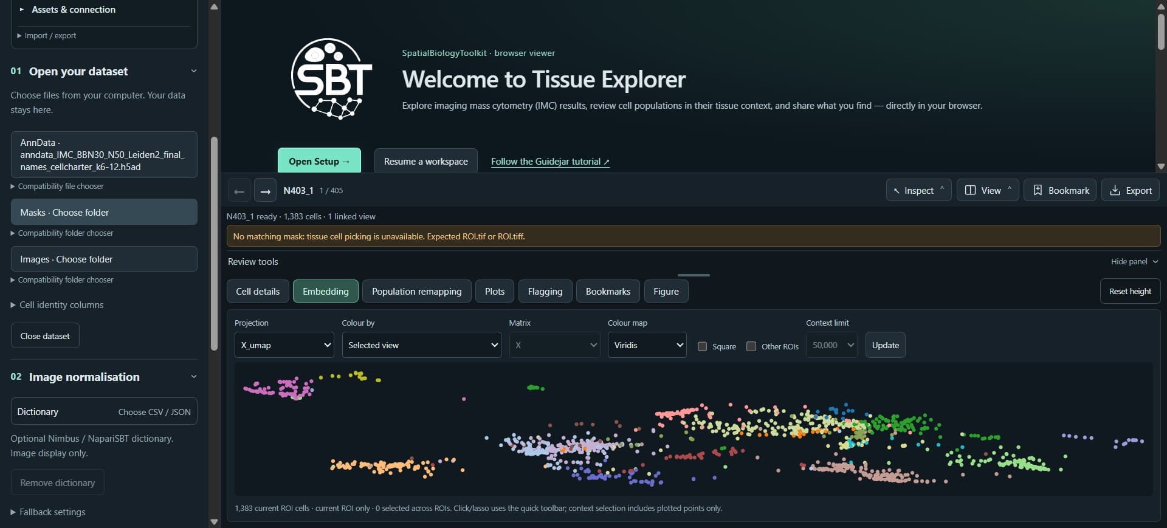Open the Projection dropdown
The width and height of the screenshot is (1167, 528).
tap(284, 345)
